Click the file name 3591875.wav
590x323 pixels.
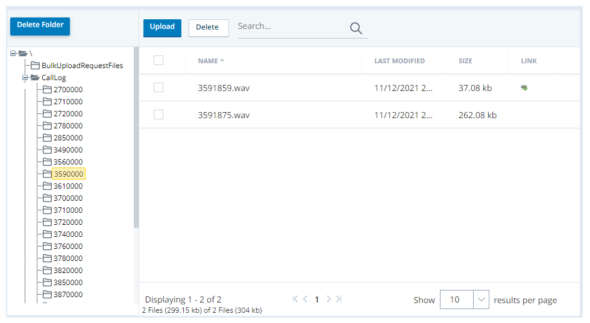tap(224, 115)
